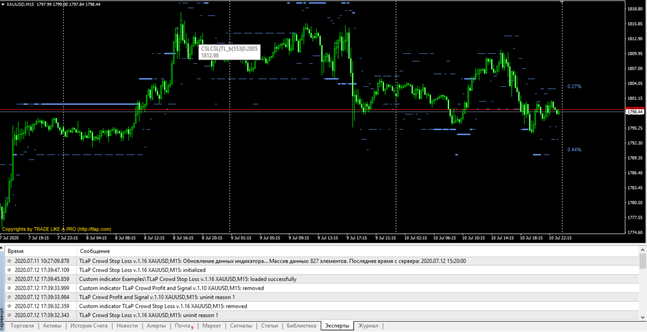This screenshot has height=332, width=647.
Task: Click the 7 Jul 19:15 time axis label
Action: tap(39, 238)
